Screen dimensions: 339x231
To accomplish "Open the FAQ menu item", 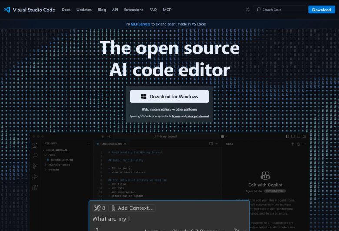I will tap(153, 10).
